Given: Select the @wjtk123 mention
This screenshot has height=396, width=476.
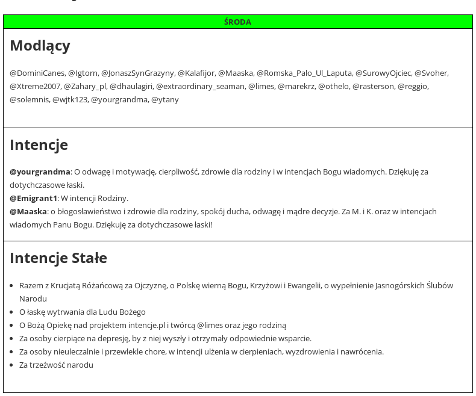Looking at the screenshot, I should pos(70,99).
